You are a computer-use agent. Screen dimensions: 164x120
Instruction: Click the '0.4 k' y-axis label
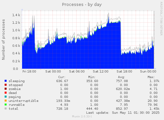click(x=16, y=53)
